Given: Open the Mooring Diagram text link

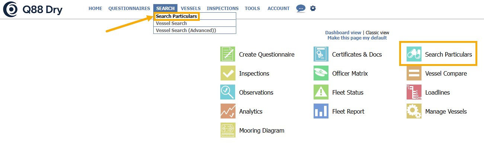Looking at the screenshot, I should coord(262,130).
